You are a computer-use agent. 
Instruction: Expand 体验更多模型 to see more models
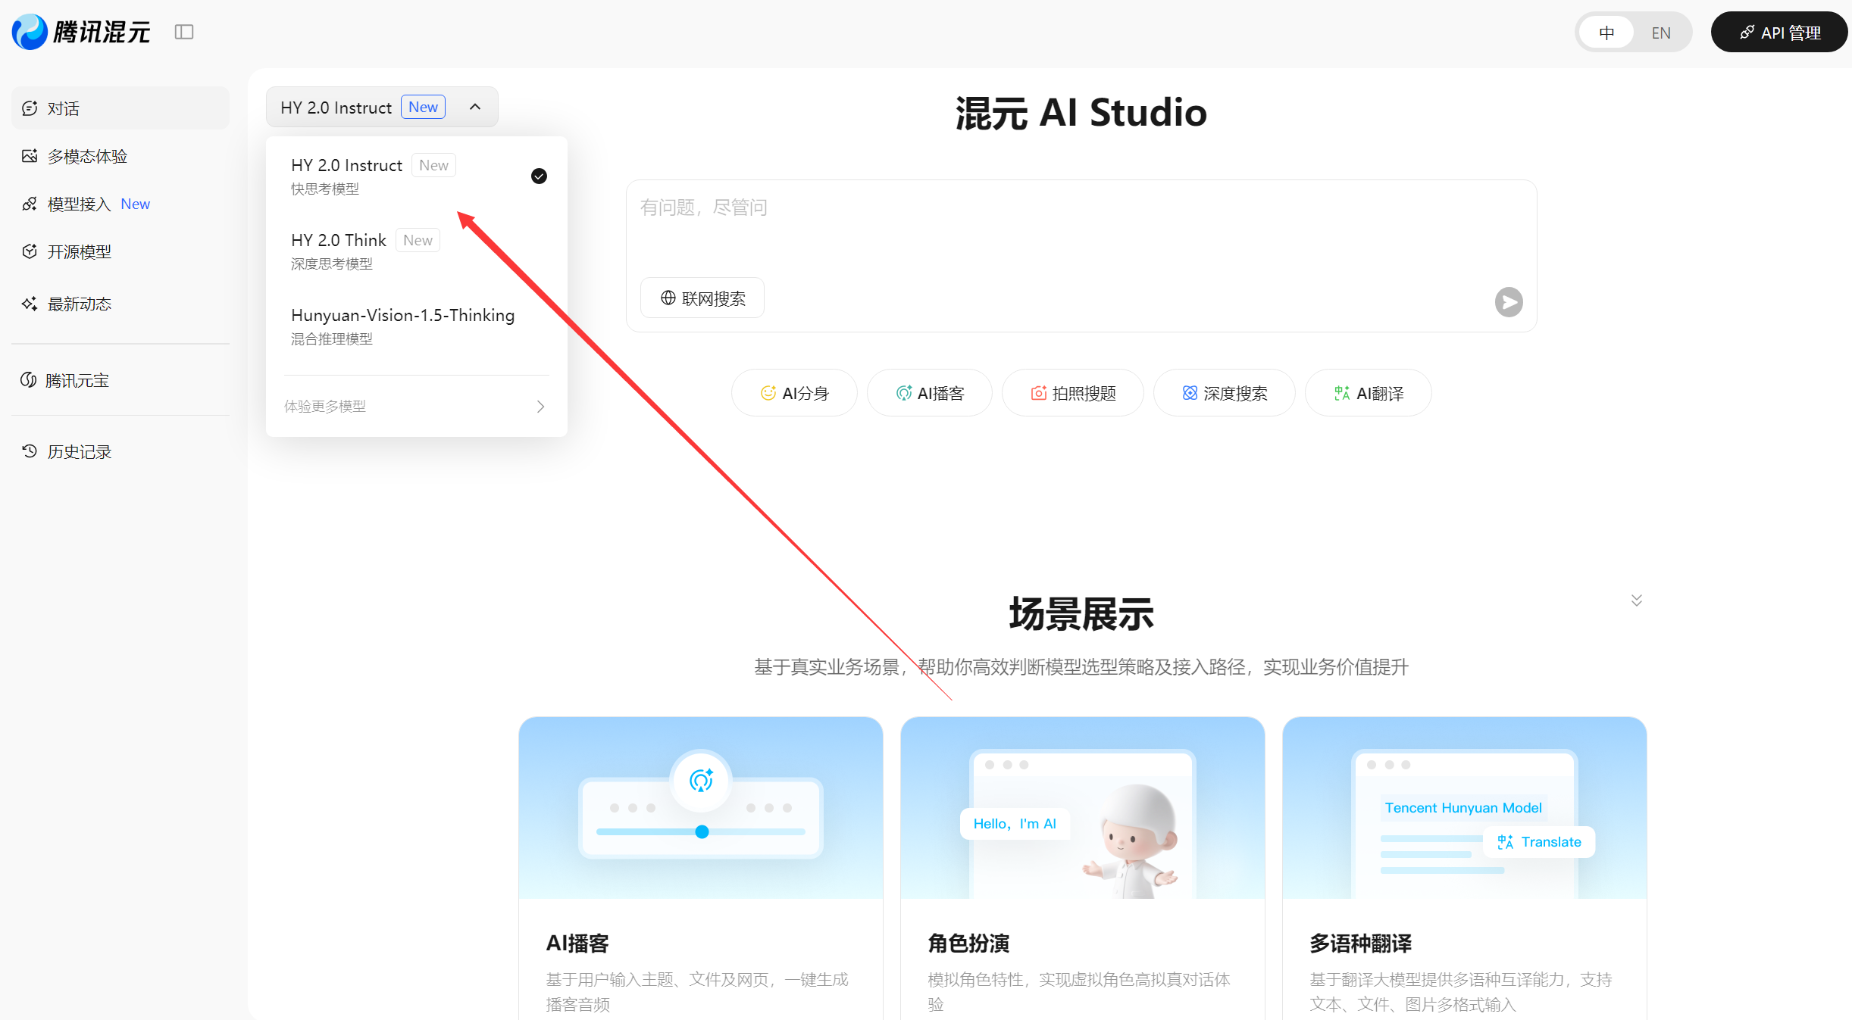pyautogui.click(x=415, y=406)
